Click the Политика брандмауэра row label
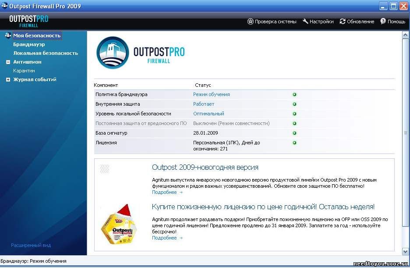The width and height of the screenshot is (410, 268). pos(121,94)
